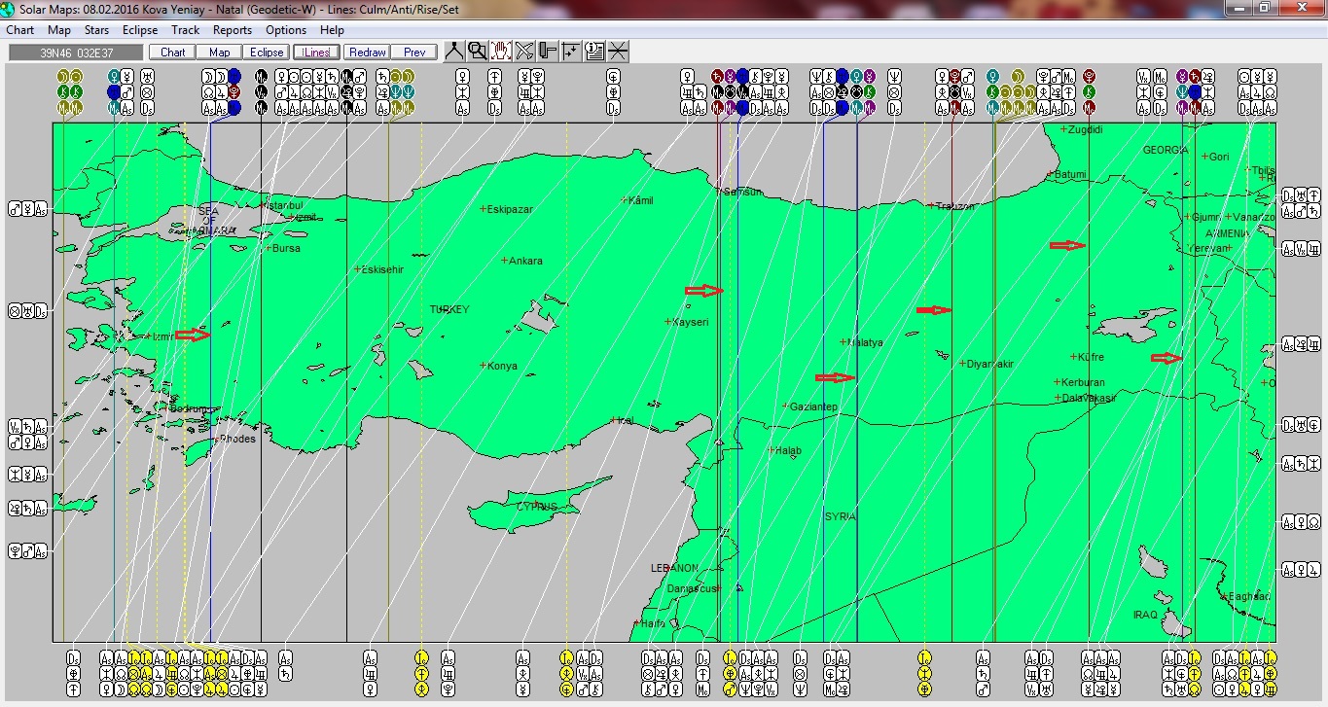Click the flag marker tool icon
This screenshot has height=707, width=1328.
coord(548,52)
